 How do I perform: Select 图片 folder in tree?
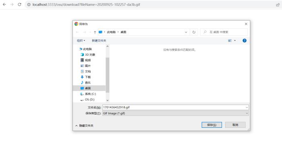(x=85, y=66)
